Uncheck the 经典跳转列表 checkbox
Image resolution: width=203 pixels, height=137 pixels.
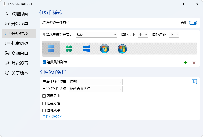point(44,62)
